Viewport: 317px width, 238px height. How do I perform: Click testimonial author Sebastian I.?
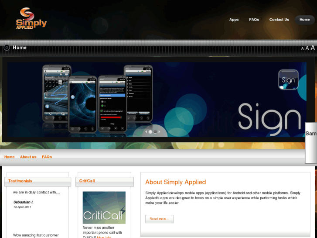click(x=23, y=202)
